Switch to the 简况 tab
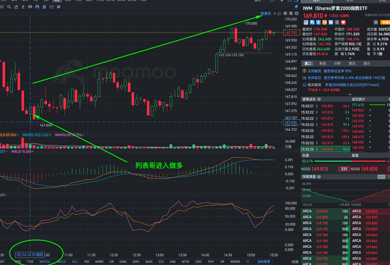This screenshot has height=265, width=390. [x=352, y=63]
